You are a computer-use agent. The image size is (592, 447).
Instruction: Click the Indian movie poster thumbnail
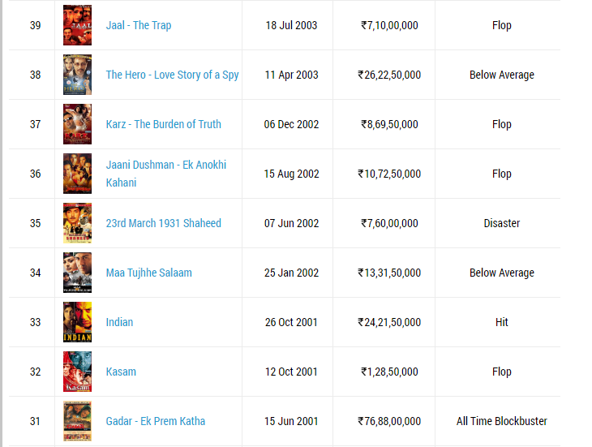[x=77, y=322]
